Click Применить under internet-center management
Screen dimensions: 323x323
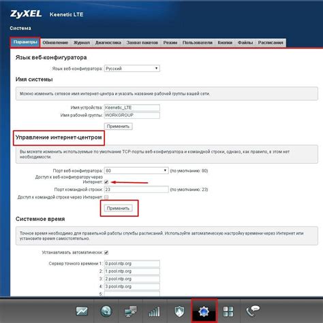(x=118, y=208)
